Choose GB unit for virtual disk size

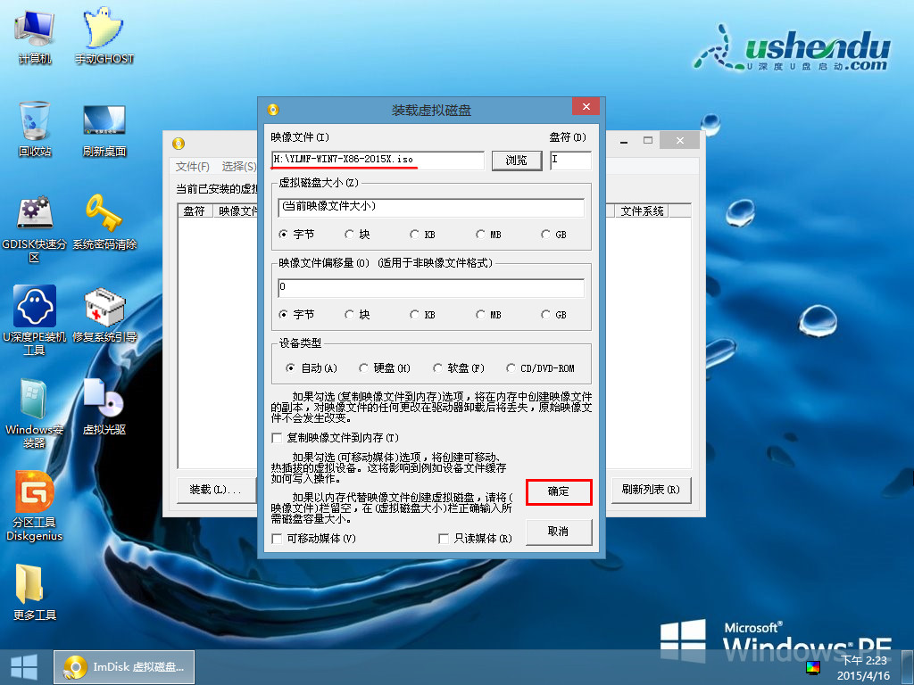click(546, 235)
